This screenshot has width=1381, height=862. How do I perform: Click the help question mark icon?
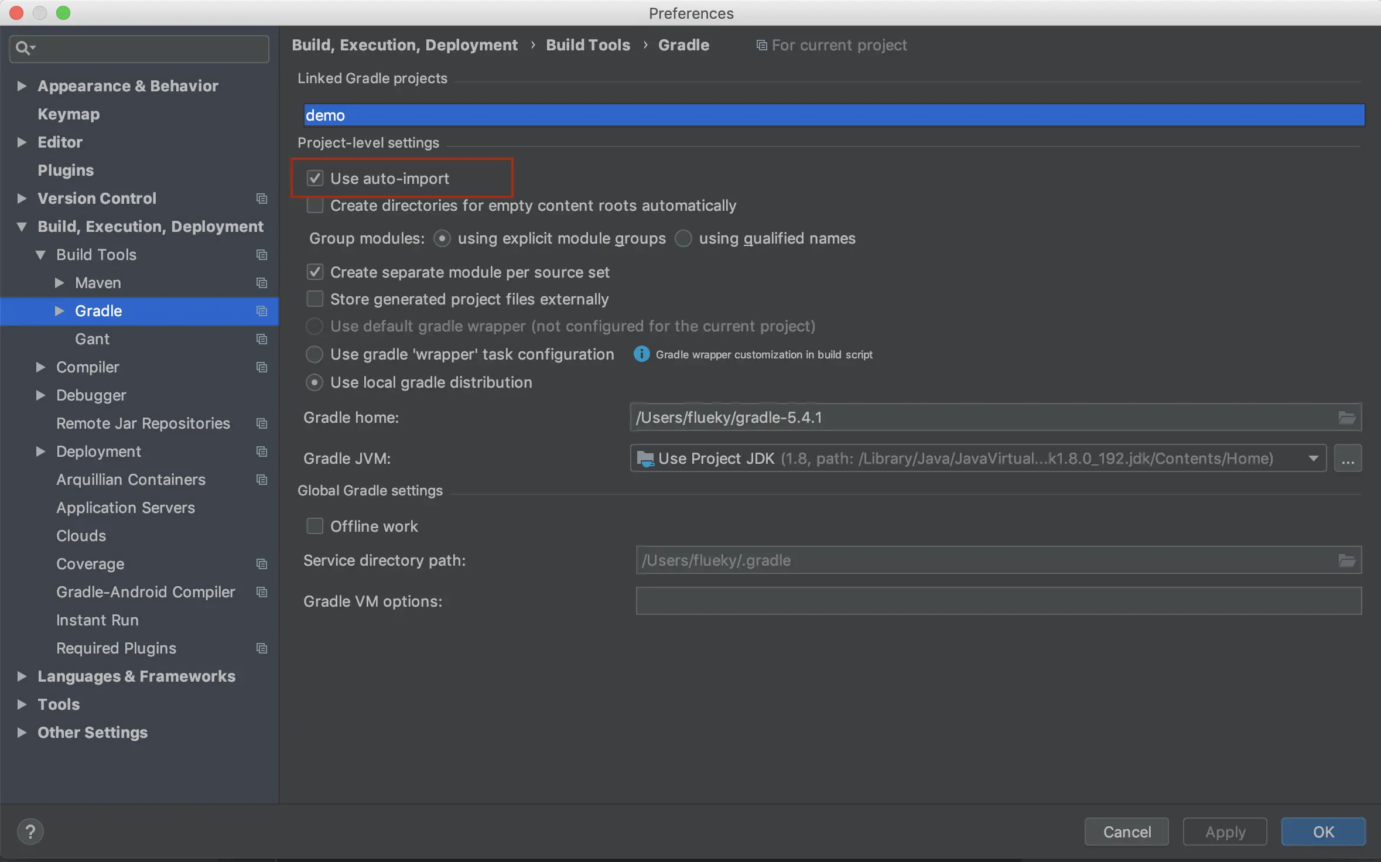(30, 831)
